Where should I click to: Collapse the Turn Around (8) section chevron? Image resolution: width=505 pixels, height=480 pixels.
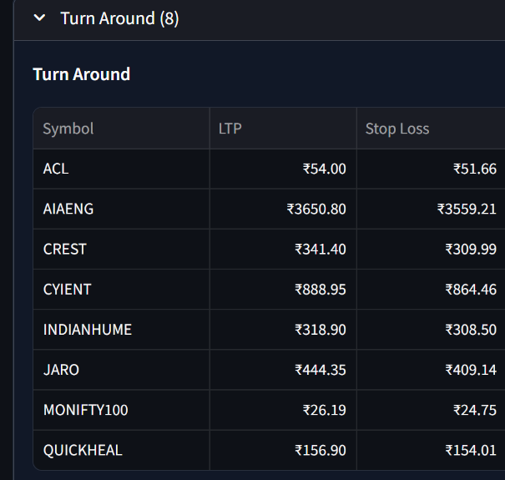pos(39,18)
